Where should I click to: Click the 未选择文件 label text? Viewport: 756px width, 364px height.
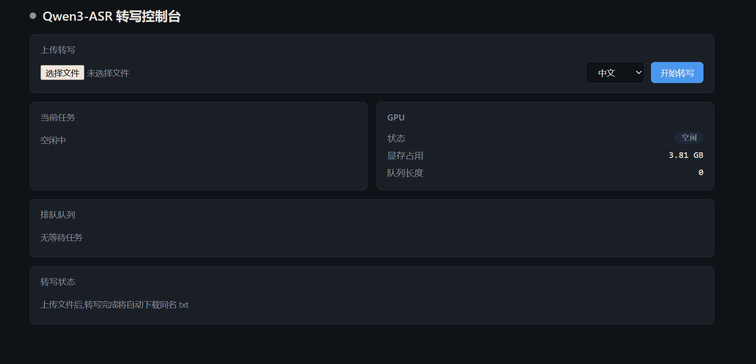click(108, 73)
